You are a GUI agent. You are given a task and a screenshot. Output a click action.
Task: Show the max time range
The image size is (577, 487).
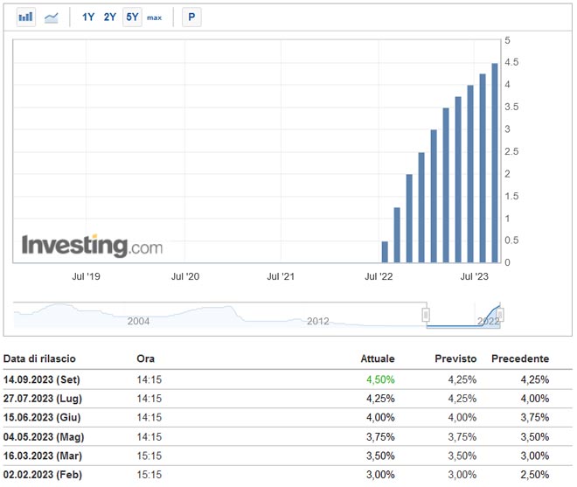click(154, 17)
